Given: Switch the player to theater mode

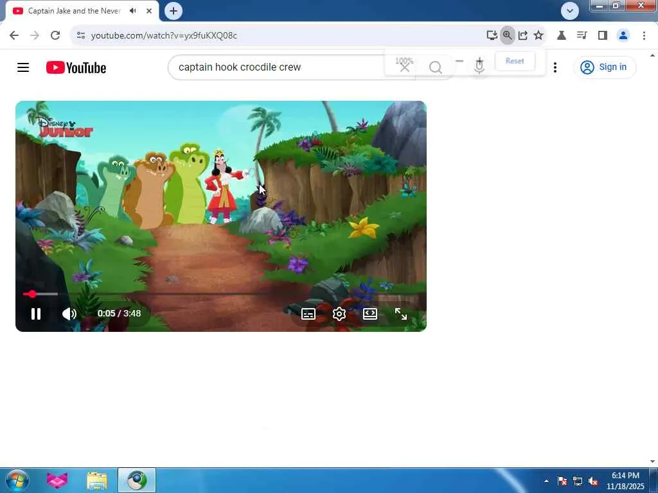Looking at the screenshot, I should pyautogui.click(x=369, y=313).
